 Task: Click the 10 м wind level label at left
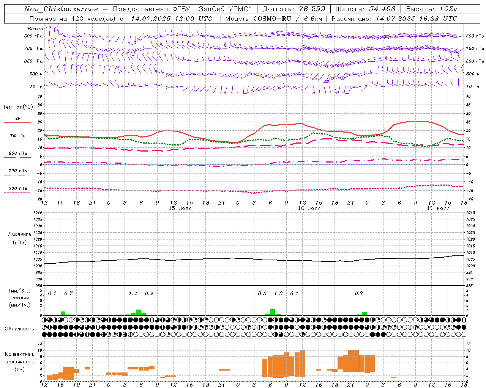coord(36,86)
